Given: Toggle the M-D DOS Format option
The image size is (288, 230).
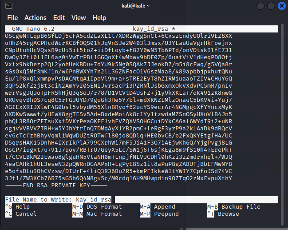Looking at the screenshot, I should (97, 207).
